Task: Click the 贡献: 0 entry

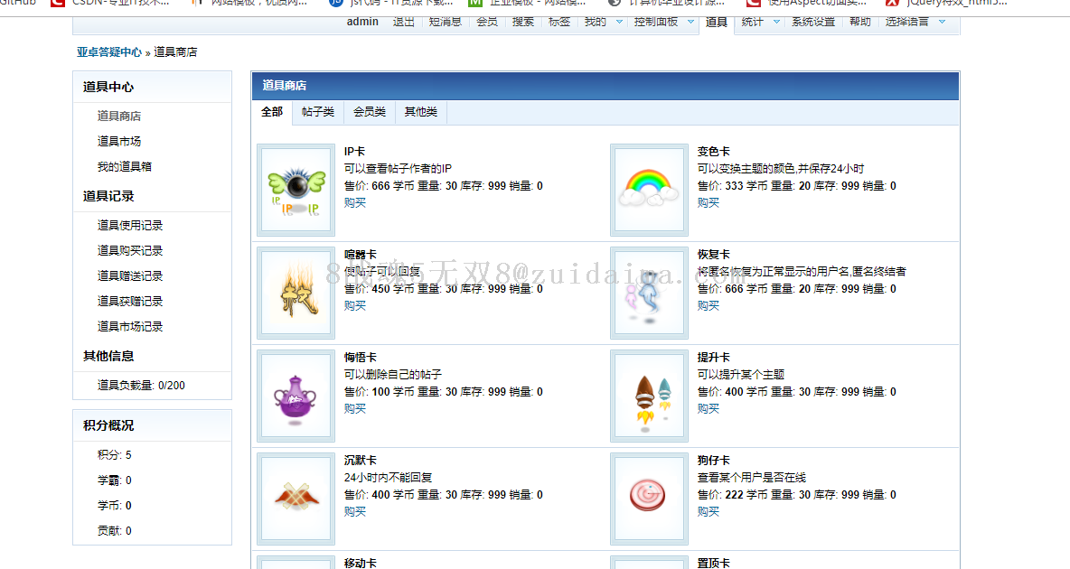Action: (115, 531)
